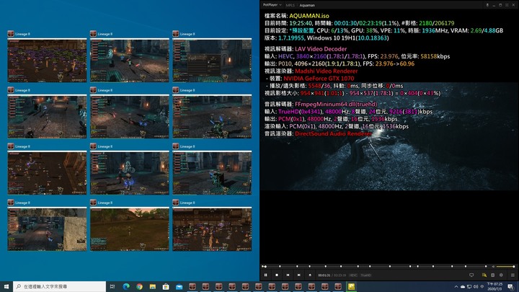
Task: Launch Google Chrome from taskbar
Action: coord(139,286)
